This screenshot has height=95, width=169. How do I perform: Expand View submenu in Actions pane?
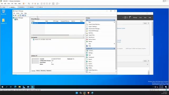(114, 44)
